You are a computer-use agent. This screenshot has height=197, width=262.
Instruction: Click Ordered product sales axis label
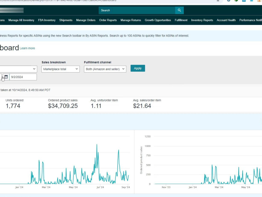pyautogui.click(x=141, y=160)
